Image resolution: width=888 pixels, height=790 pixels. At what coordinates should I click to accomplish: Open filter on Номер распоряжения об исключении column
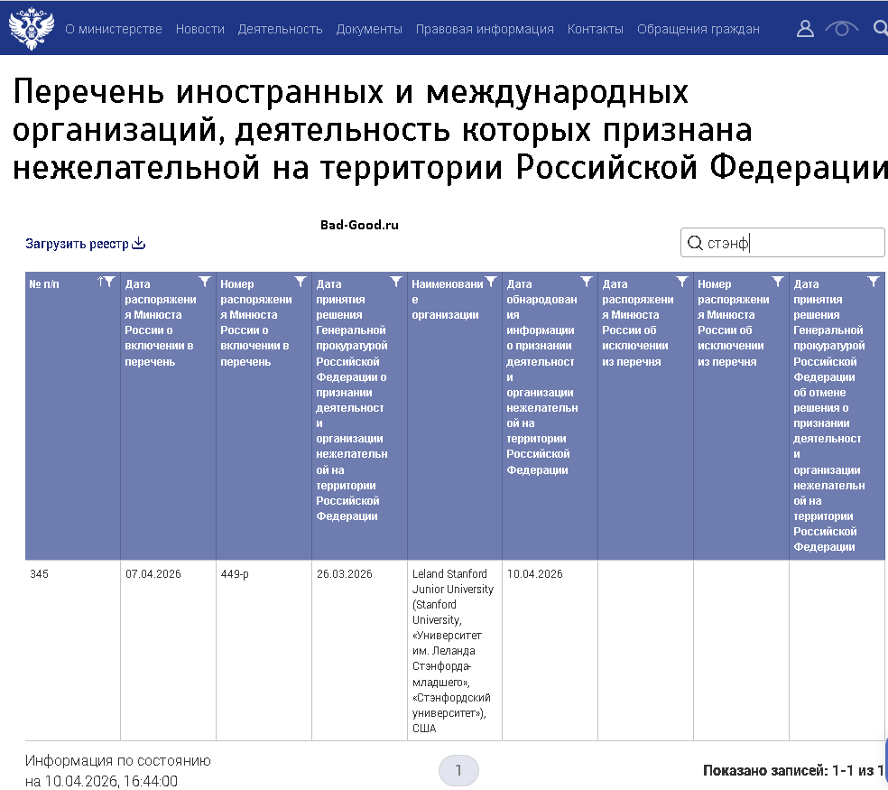[x=778, y=283]
